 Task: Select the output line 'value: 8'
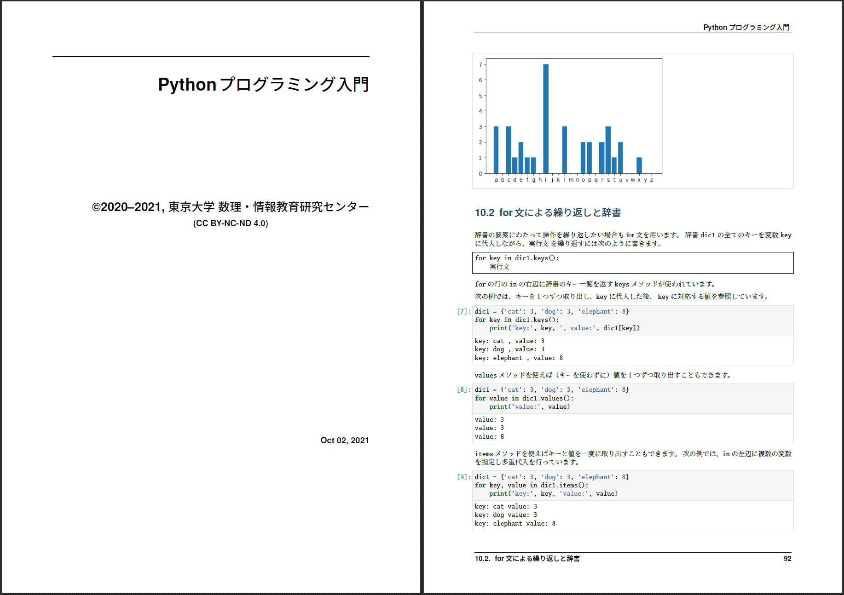click(x=489, y=436)
